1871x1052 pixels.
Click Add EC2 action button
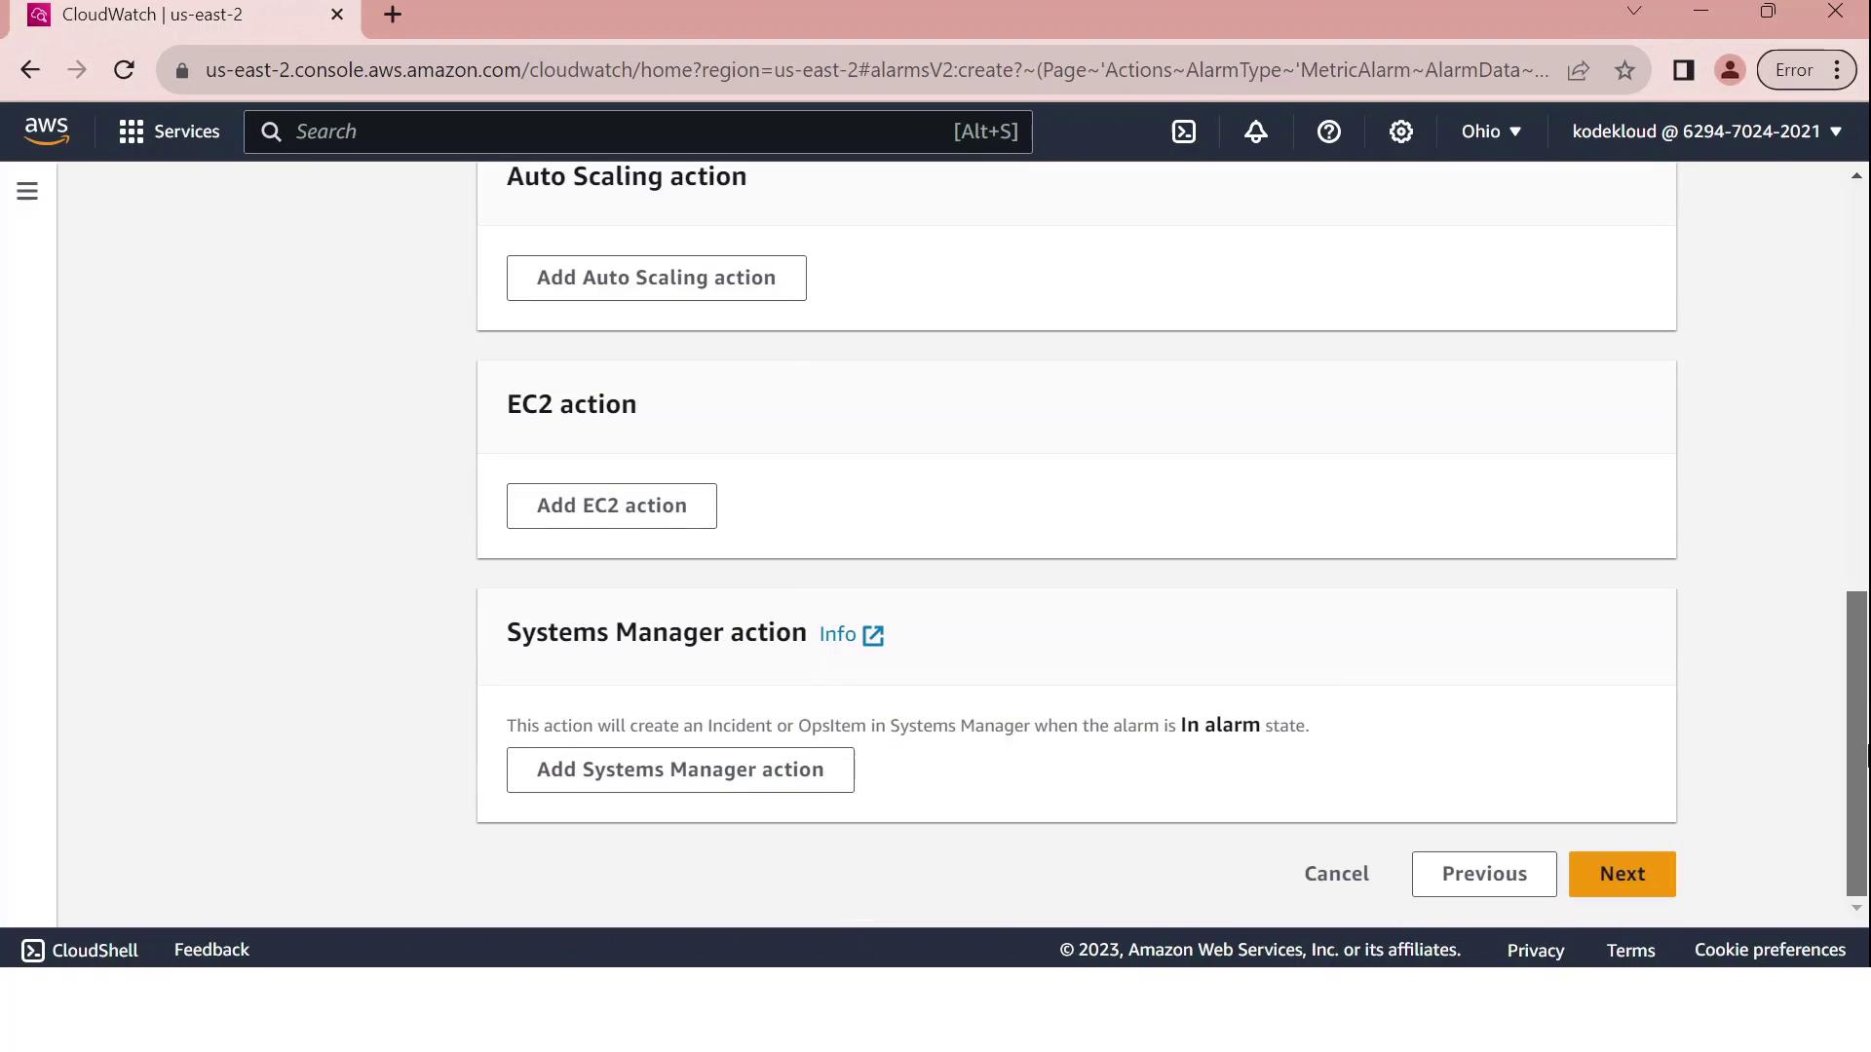coord(611,506)
